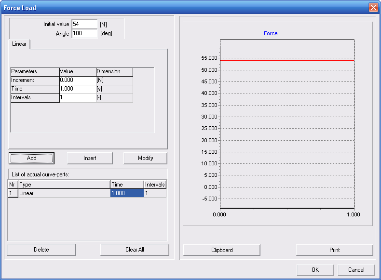This screenshot has height=280, width=381.
Task: Click the Increment parameter label
Action: coord(35,80)
